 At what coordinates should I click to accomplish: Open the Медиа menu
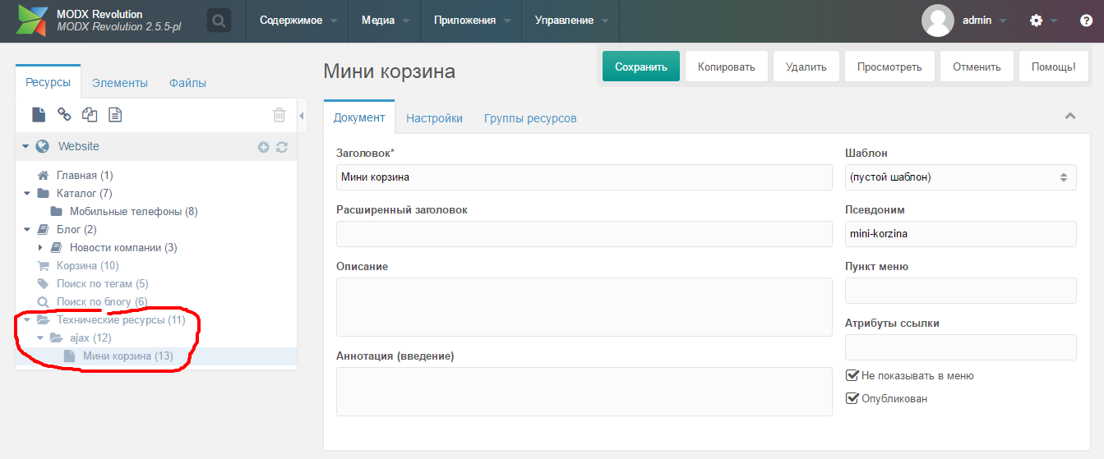[385, 21]
